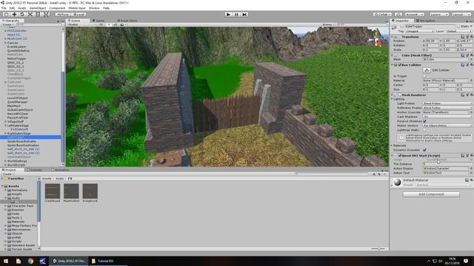Switch to the Navigation tab

click(425, 21)
